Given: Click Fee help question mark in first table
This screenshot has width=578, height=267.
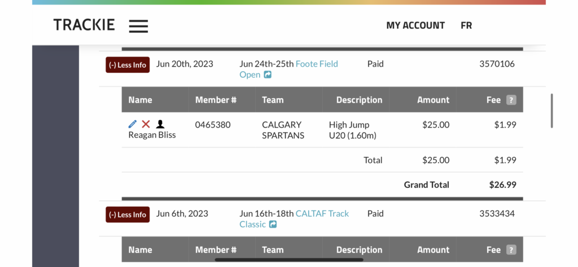Looking at the screenshot, I should (x=511, y=100).
